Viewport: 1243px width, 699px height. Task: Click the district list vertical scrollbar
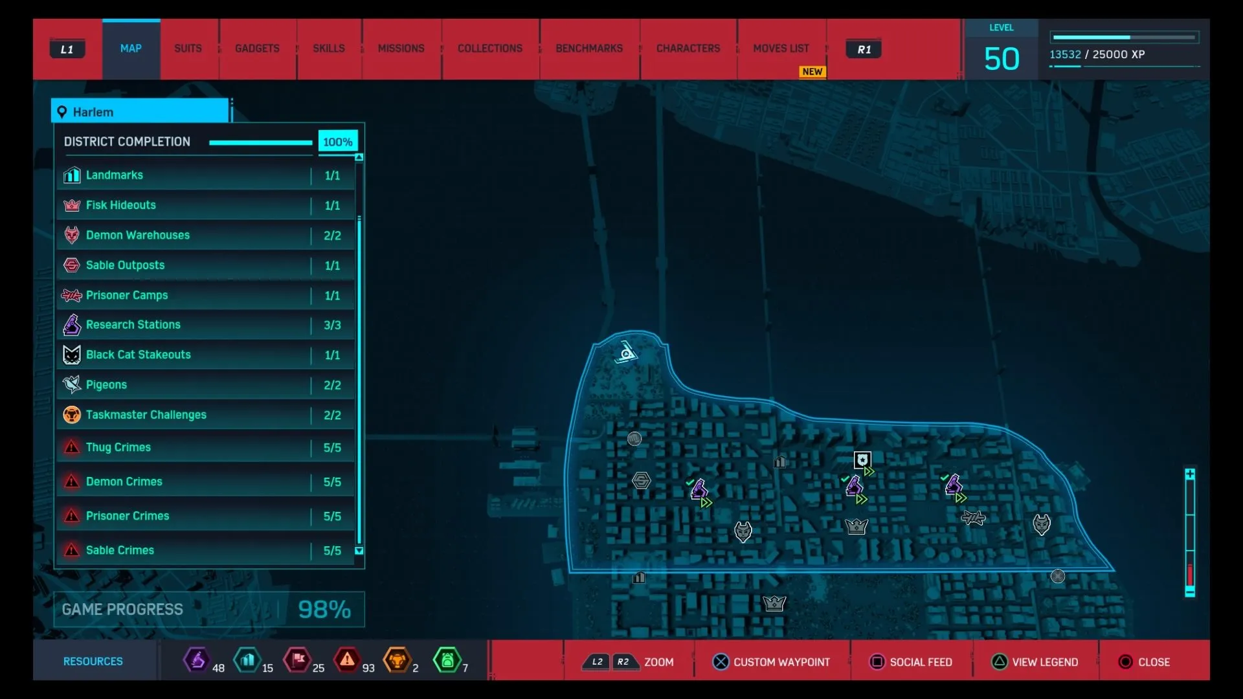point(359,382)
